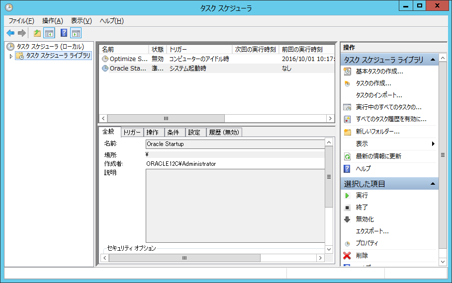Click タスクのインポート... action link
452x283 pixels.
pyautogui.click(x=379, y=95)
